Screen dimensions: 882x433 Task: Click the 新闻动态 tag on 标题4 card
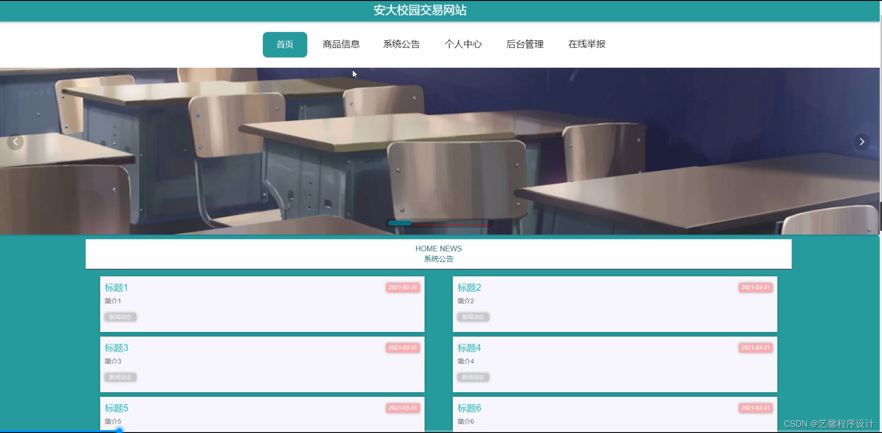pyautogui.click(x=473, y=377)
